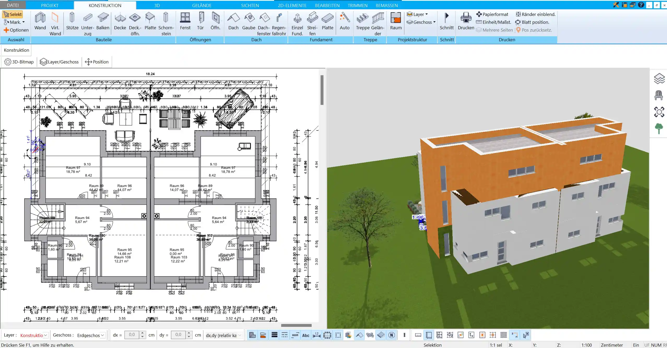Select the Einzel Fund. tool

297,24
